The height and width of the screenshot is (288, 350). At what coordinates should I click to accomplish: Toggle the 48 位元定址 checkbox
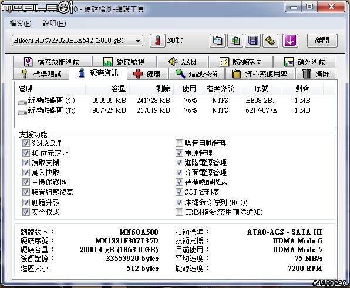26,153
